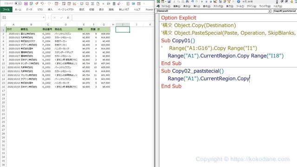This screenshot has height=167, width=297.
Task: Click header cell 商品名 in D1
Action: pos(66,29)
